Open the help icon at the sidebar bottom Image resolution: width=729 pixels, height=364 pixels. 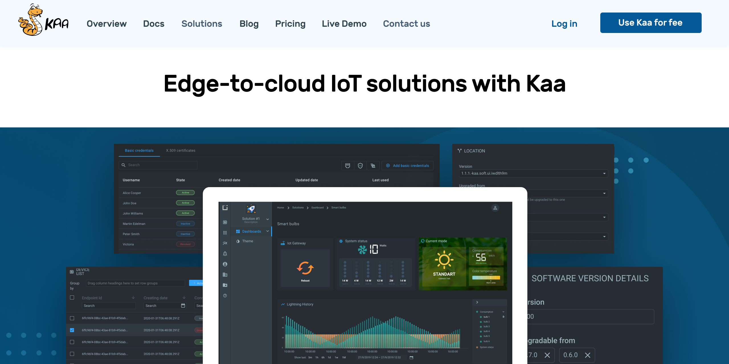pyautogui.click(x=225, y=295)
